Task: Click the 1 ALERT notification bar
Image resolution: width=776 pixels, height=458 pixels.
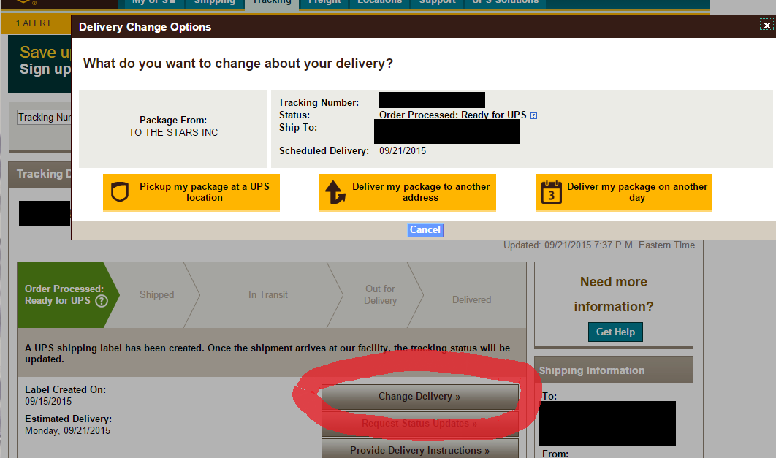Action: 36,23
